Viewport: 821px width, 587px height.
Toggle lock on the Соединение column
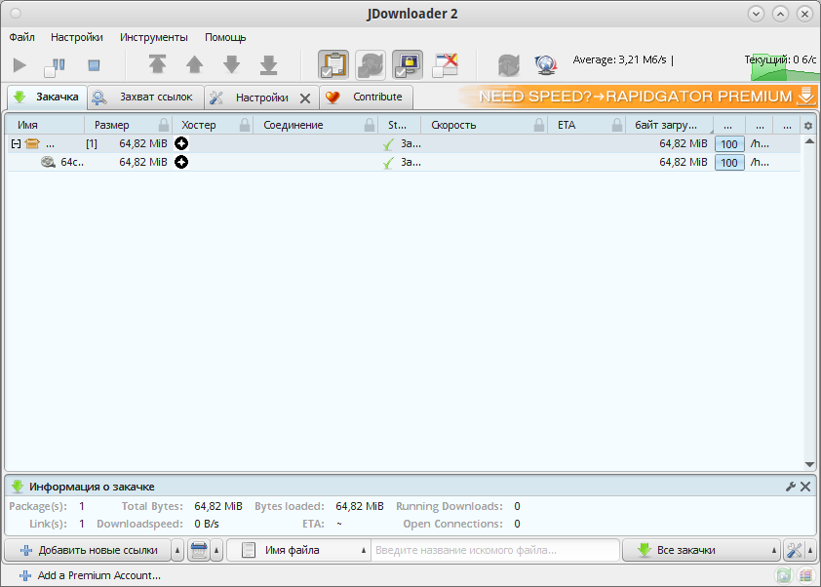(370, 125)
